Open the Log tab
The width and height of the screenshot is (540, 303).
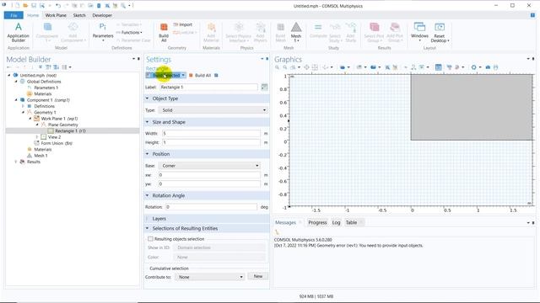[336, 222]
